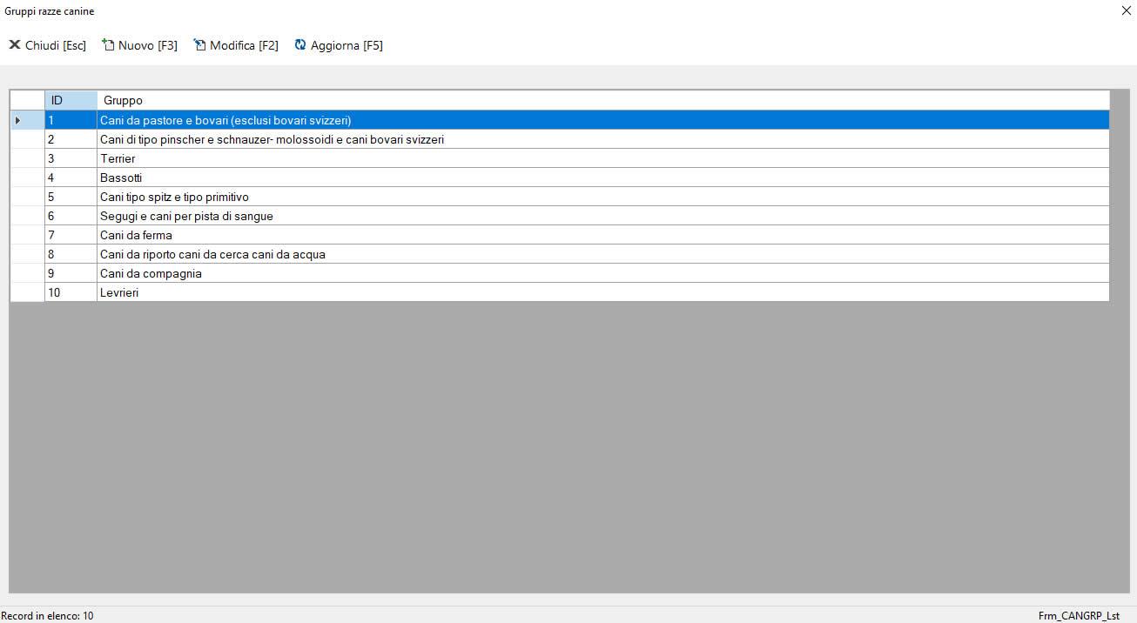The image size is (1137, 623).
Task: Sort by the Gruppo column header
Action: tap(601, 100)
